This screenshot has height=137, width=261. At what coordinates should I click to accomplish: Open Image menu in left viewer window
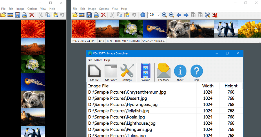(20, 9)
